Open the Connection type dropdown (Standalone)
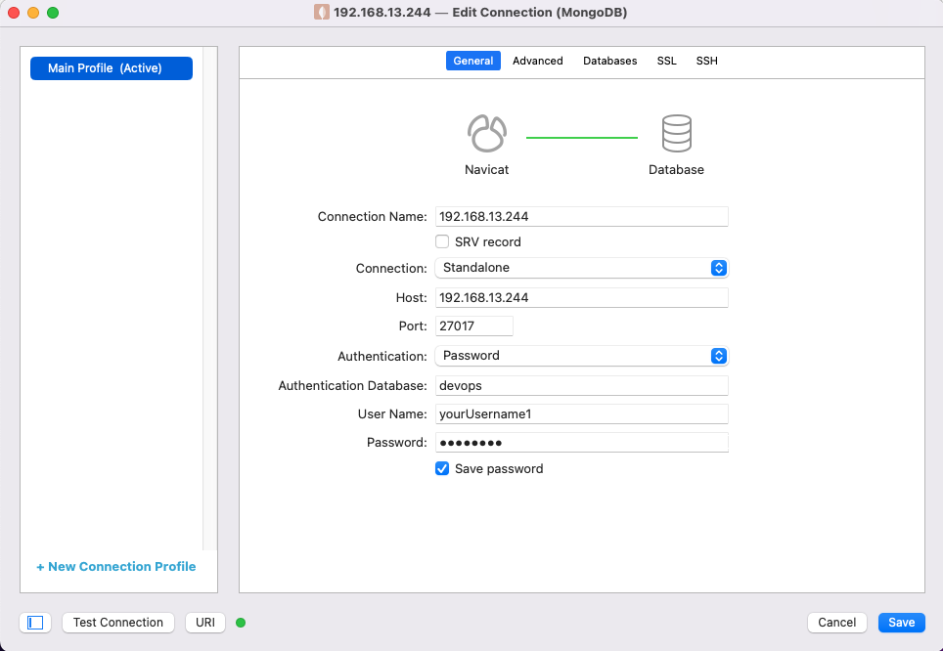Image resolution: width=943 pixels, height=651 pixels. pos(582,268)
